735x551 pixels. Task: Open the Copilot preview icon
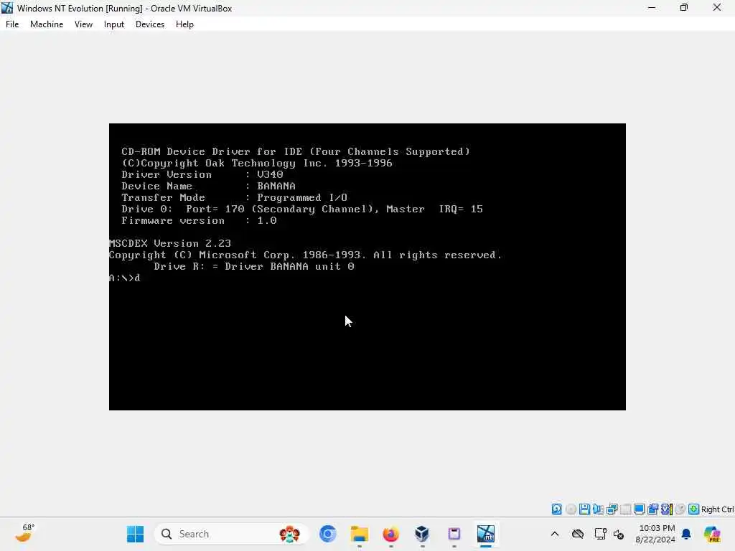pos(712,534)
